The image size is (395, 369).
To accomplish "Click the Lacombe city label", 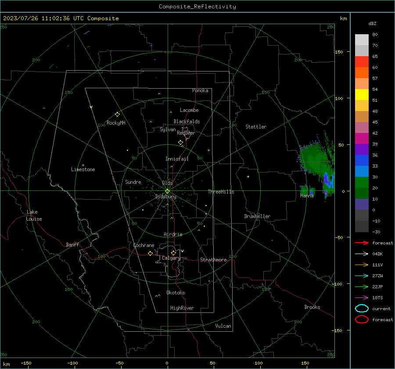I will (x=189, y=110).
